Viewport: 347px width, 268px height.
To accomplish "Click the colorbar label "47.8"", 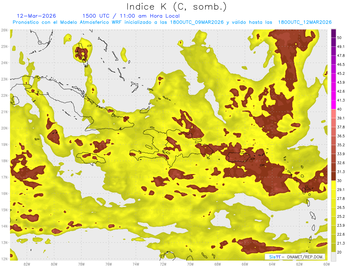I will [341, 56].
